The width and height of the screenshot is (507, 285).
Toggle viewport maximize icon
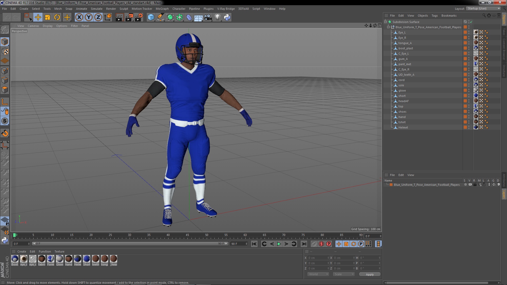tap(379, 26)
